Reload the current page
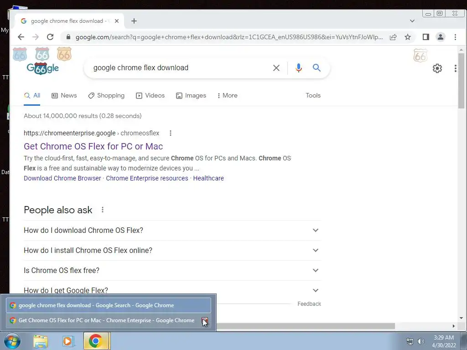Screen dimensions: 467x350 (50, 37)
